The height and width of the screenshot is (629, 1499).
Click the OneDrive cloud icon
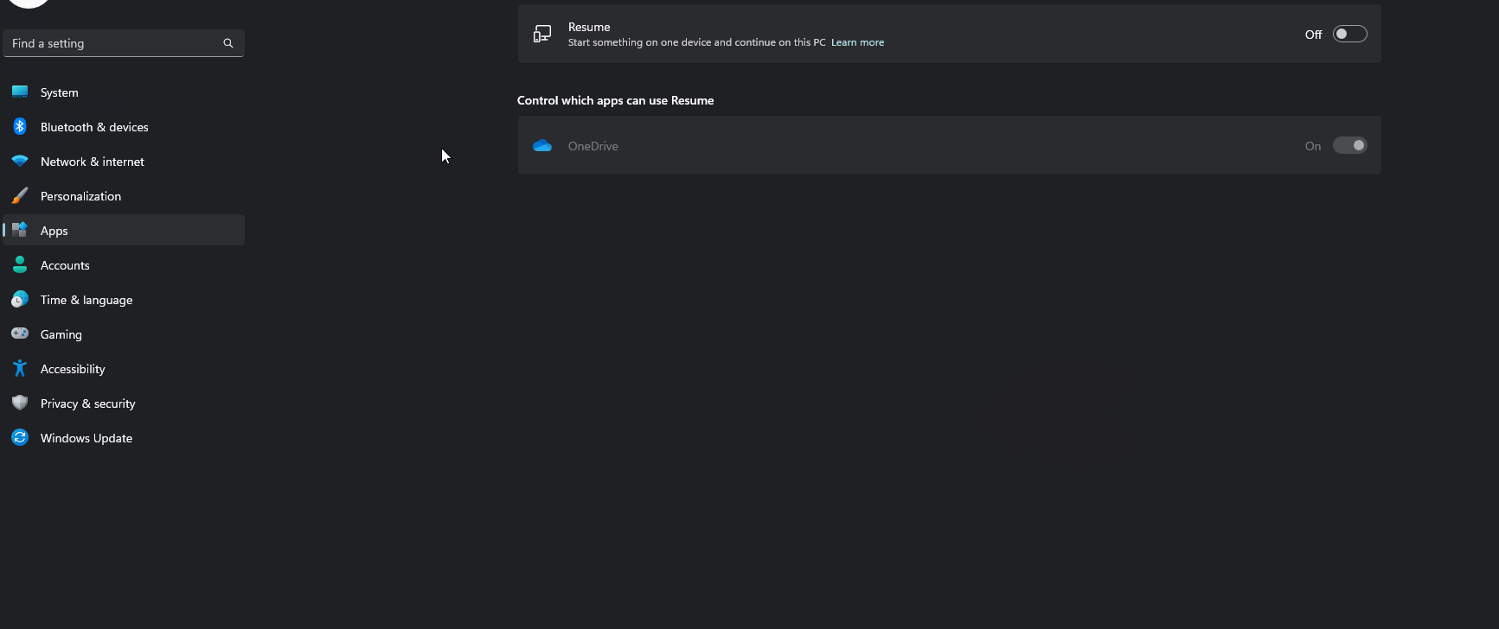542,145
